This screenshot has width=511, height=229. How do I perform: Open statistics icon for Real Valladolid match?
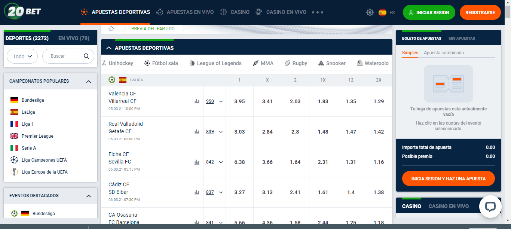click(197, 132)
